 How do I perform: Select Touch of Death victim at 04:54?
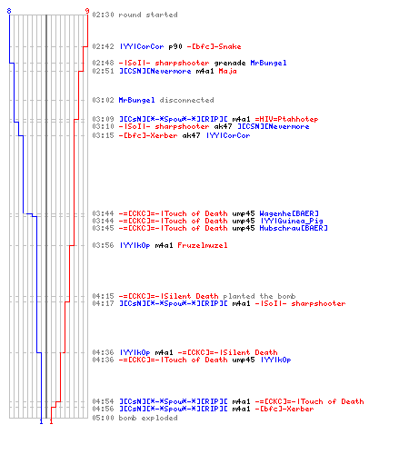click(x=309, y=401)
